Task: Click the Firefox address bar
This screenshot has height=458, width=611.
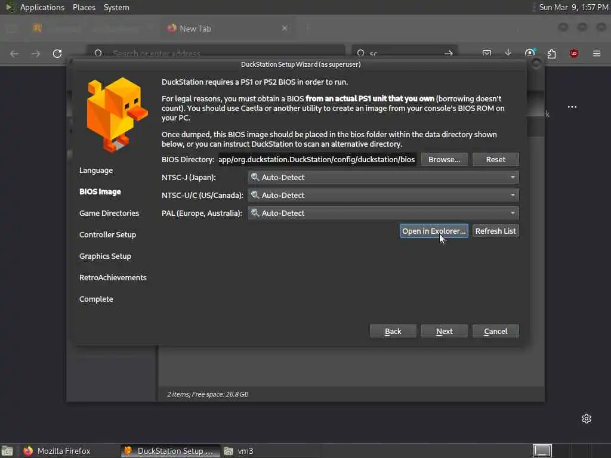Action: [215, 52]
